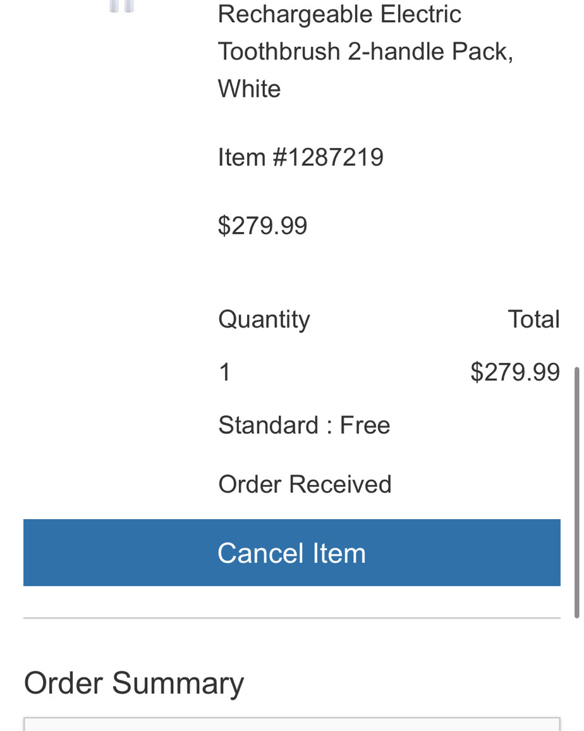Select the Item #1287219 text
The image size is (584, 731).
pyautogui.click(x=301, y=157)
